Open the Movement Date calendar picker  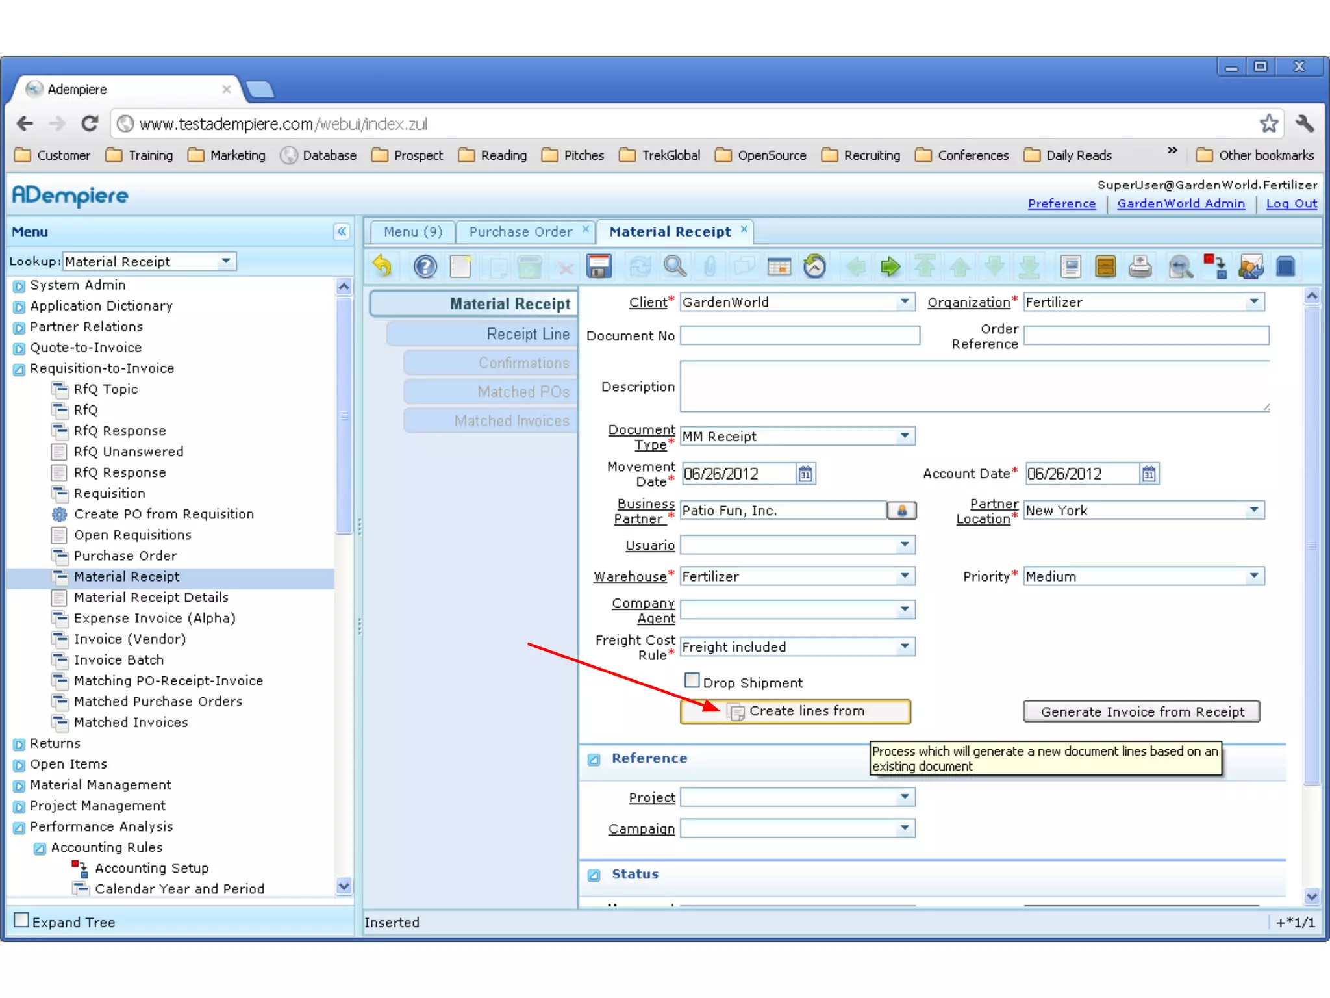click(805, 474)
